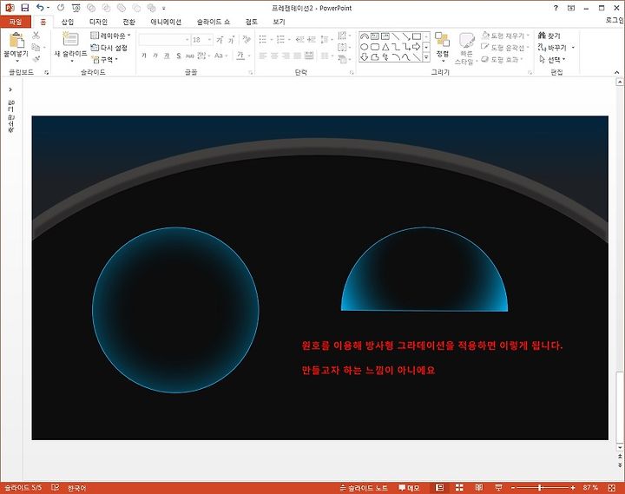Viewport: 625px width, 494px height.
Task: Undo the last action
Action: pyautogui.click(x=40, y=8)
